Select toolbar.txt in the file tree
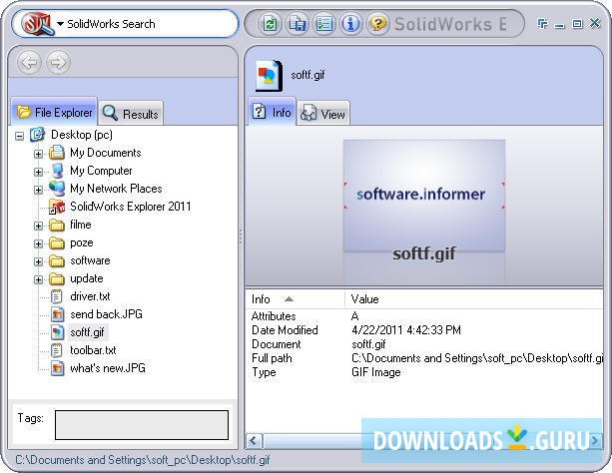Image resolution: width=612 pixels, height=473 pixels. point(93,350)
